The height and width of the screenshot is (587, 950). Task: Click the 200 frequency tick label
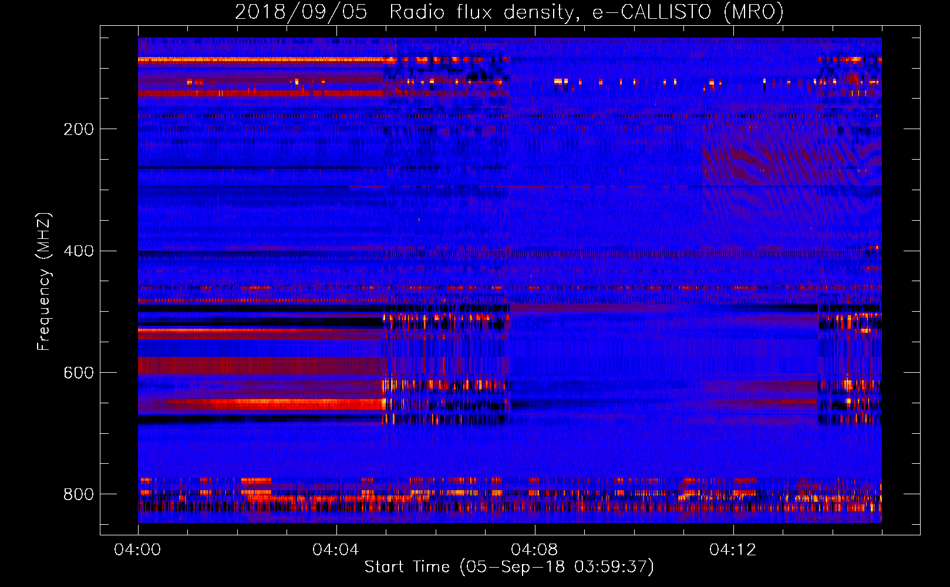(x=79, y=129)
